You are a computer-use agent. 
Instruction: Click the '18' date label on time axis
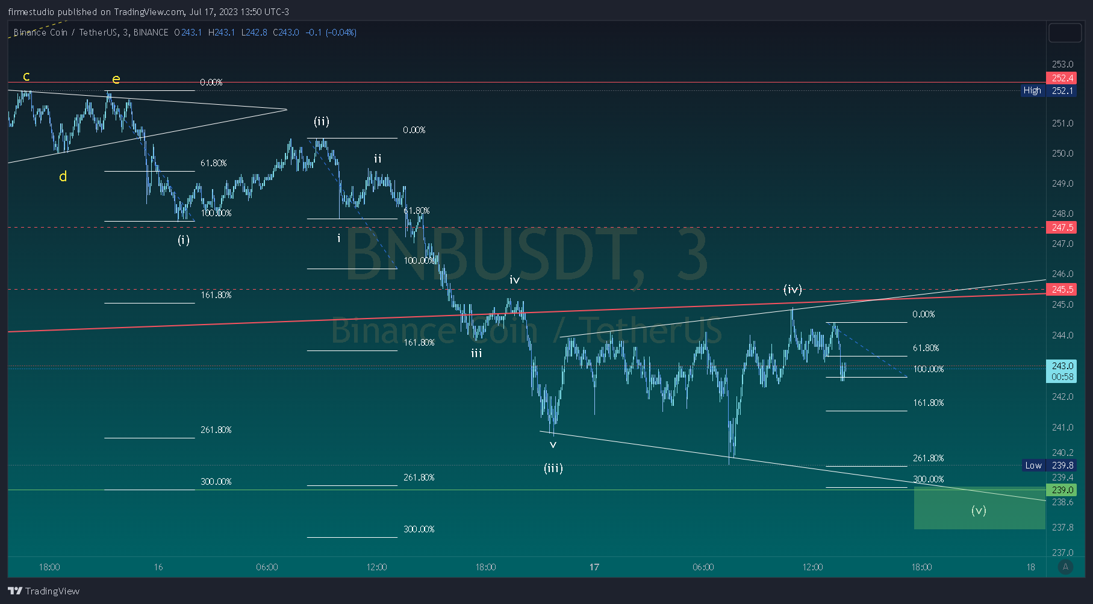tap(1031, 567)
